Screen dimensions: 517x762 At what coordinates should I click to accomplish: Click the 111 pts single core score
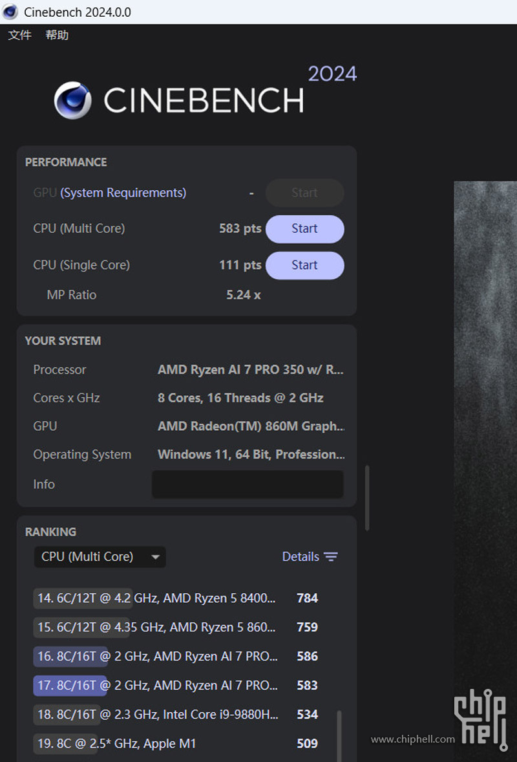pos(240,265)
